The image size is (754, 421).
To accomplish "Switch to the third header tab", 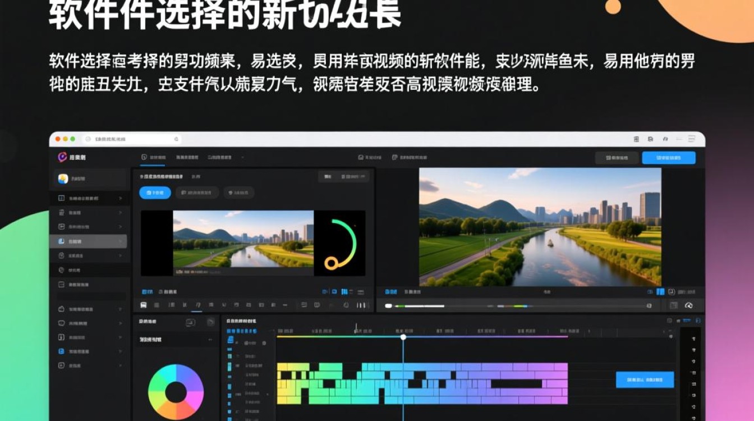I will [219, 158].
